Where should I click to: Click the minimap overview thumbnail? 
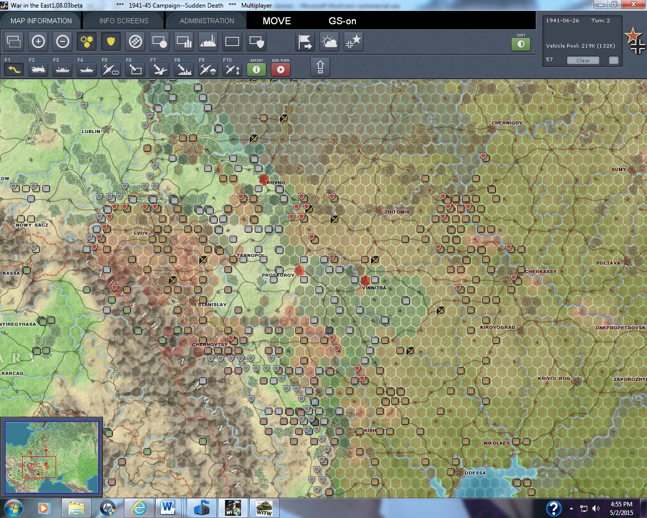(52, 457)
